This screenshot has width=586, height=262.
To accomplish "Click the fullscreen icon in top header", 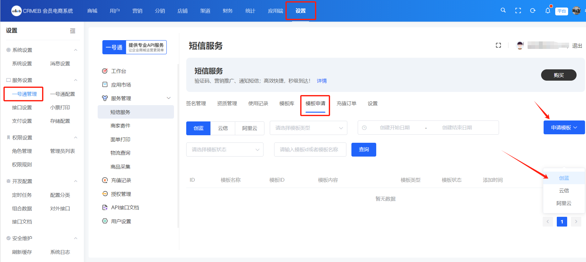I will pyautogui.click(x=518, y=11).
